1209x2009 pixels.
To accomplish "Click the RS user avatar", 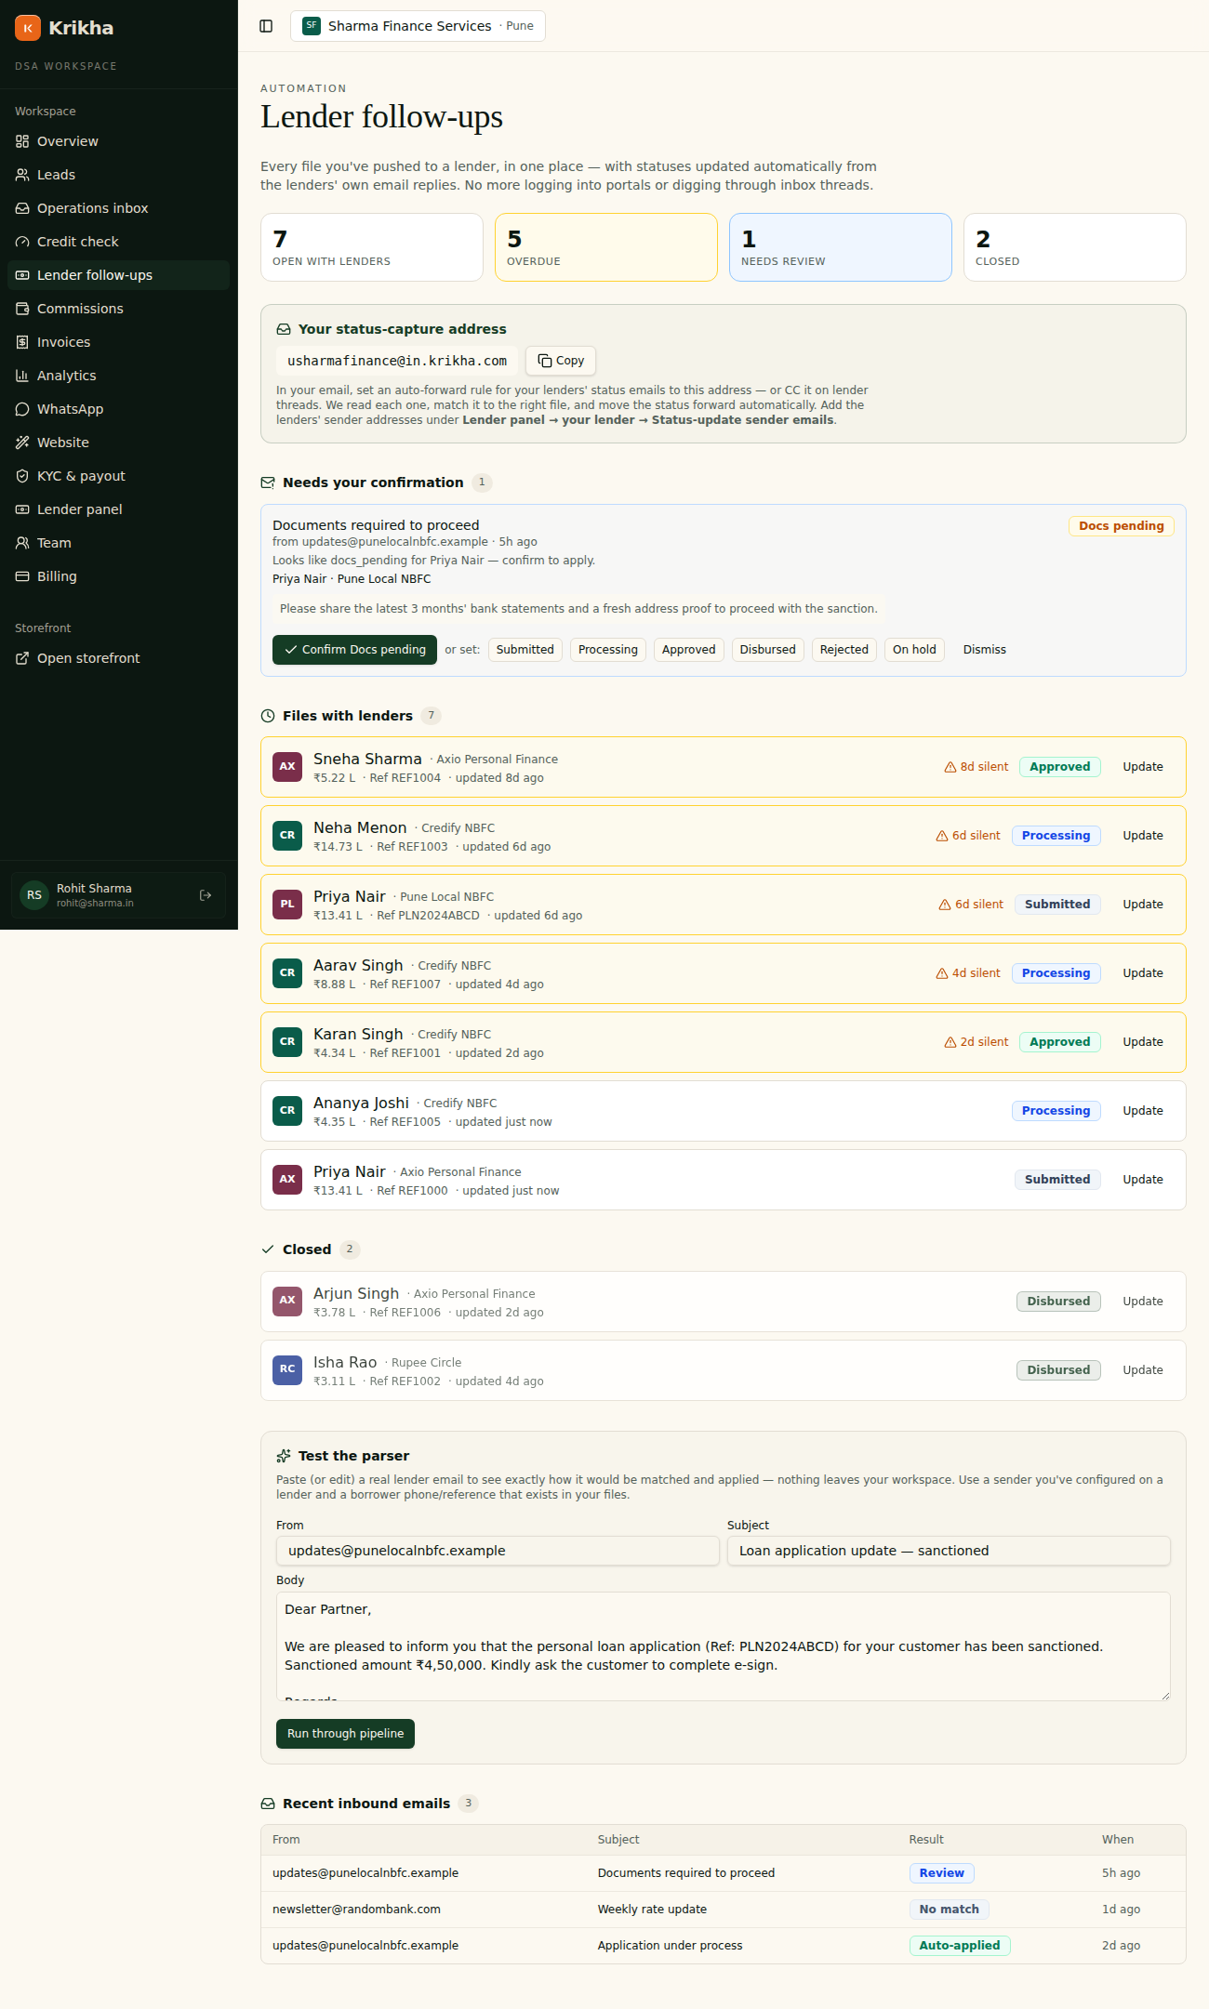I will pos(34,895).
